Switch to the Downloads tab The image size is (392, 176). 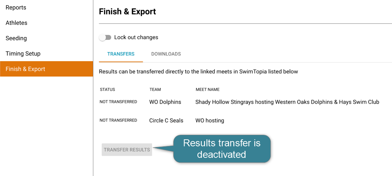pos(166,54)
